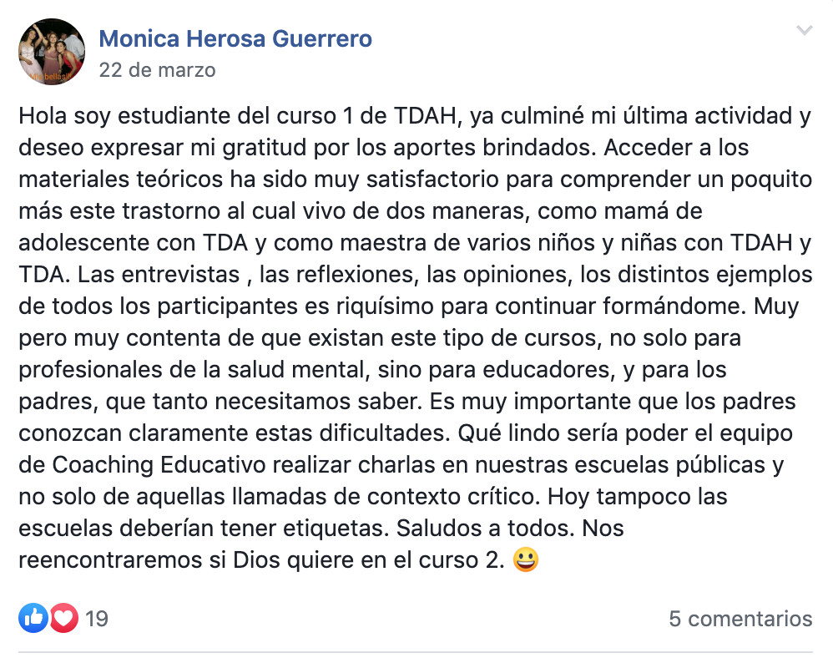Expand the post options chevron menu
Screen dimensions: 833x663
(804, 30)
